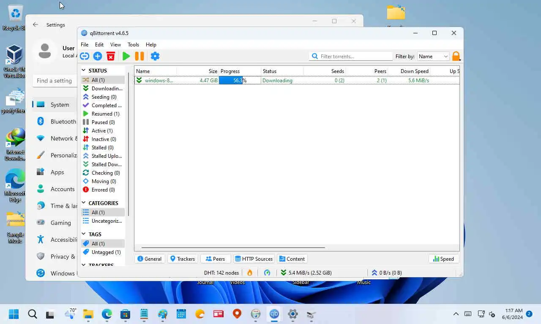
Task: Select the Errored (0) filter
Action: 103,189
